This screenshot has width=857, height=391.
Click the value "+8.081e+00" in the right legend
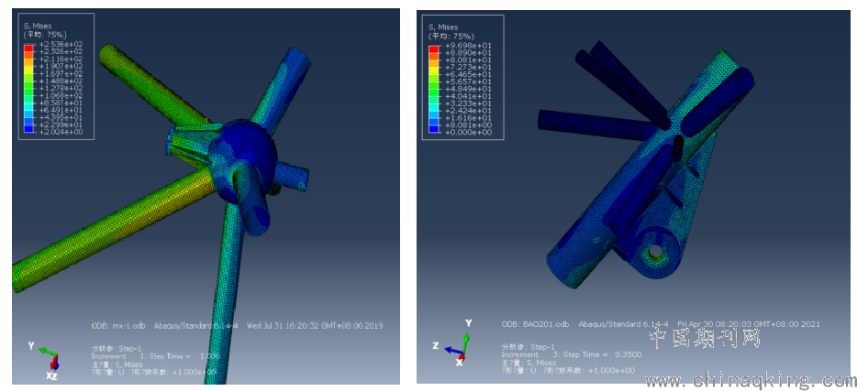(x=468, y=125)
